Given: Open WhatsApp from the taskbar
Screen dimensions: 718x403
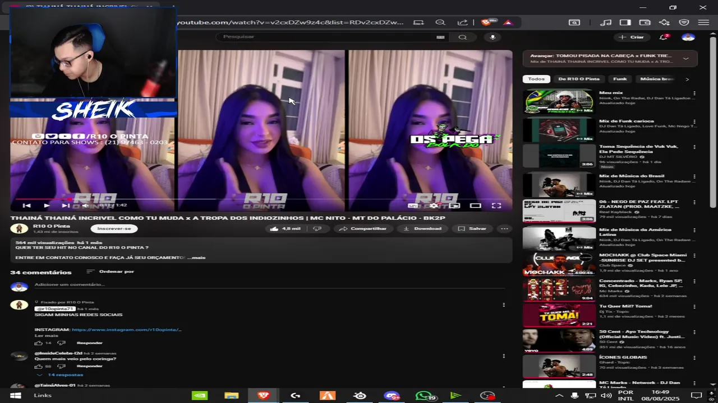Looking at the screenshot, I should click(x=424, y=396).
